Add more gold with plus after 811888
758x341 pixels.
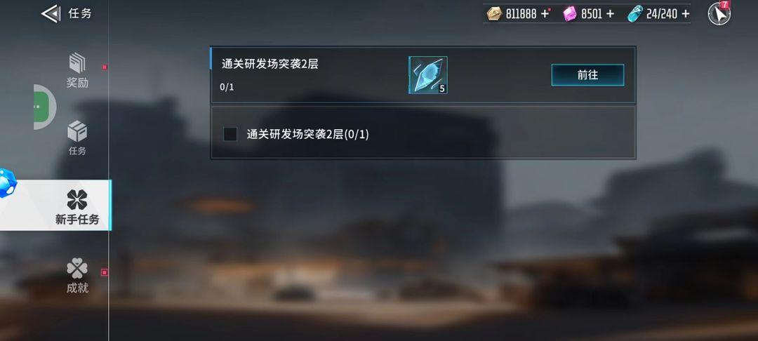tap(545, 13)
